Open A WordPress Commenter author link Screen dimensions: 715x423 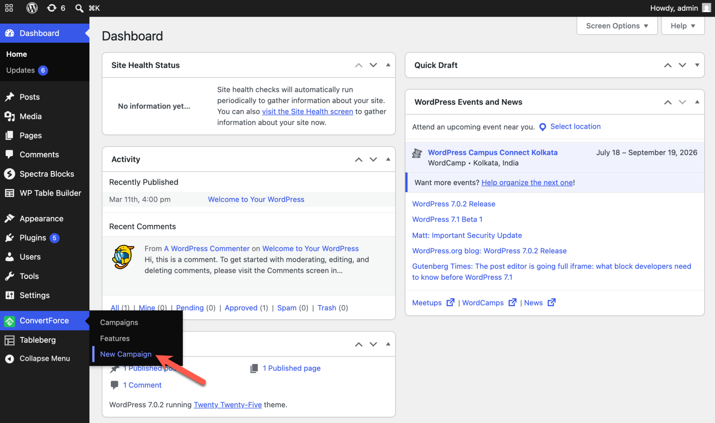[x=207, y=249]
